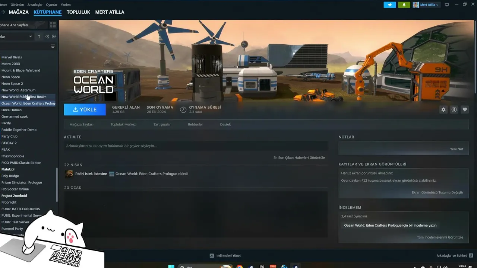Select PAYDAY 2 in the list
Viewport: 477px width, 268px height.
9,143
